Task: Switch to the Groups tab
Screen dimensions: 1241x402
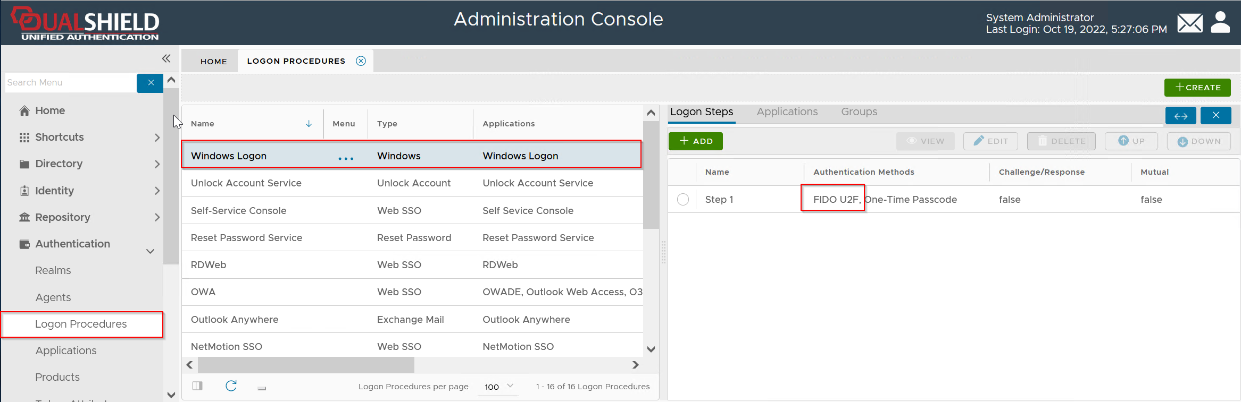Action: [859, 112]
